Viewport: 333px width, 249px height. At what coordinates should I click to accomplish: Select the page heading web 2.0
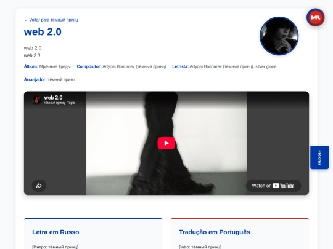(43, 32)
